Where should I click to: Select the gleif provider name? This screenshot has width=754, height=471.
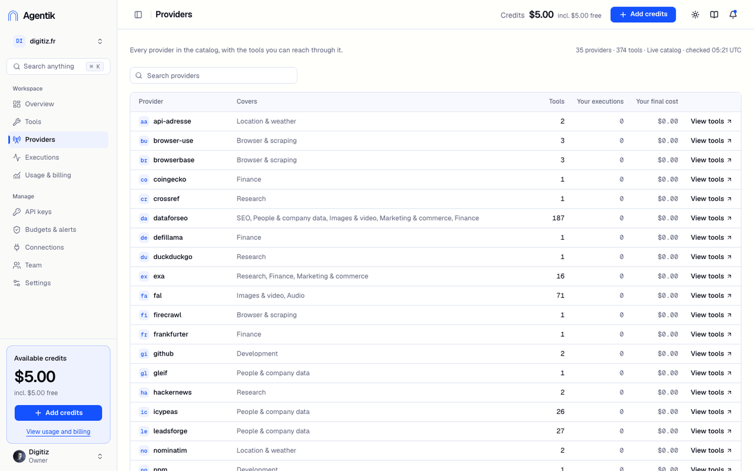160,373
